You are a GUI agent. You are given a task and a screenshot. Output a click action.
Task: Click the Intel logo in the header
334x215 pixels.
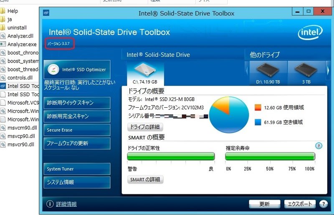tap(310, 33)
